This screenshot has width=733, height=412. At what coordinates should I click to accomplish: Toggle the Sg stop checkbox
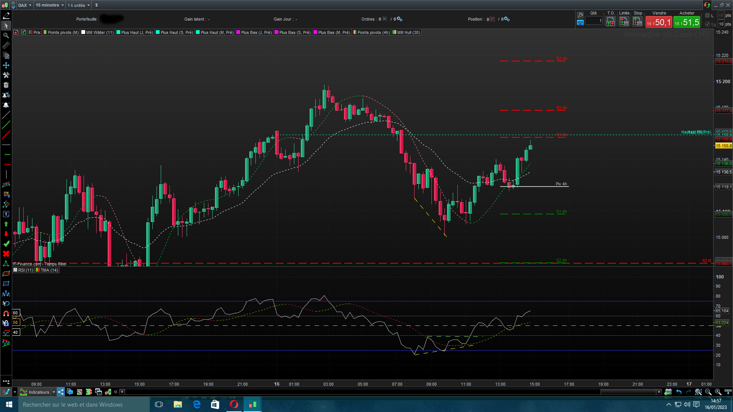pyautogui.click(x=707, y=24)
